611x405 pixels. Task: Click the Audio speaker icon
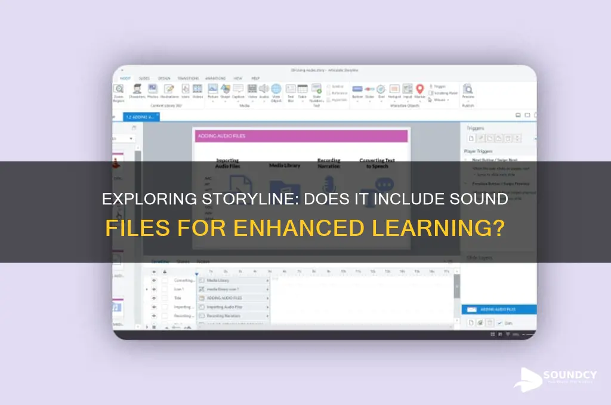click(x=264, y=89)
